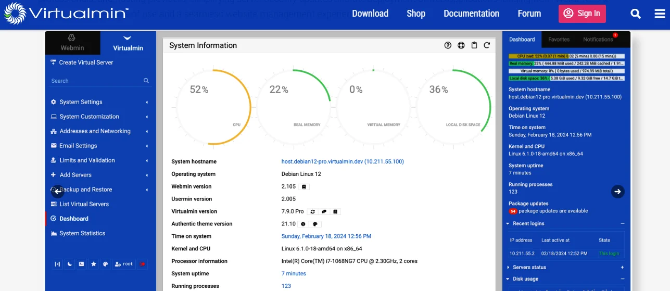Screen dimensions: 670x291
Task: Click the red logout icon
Action: pyautogui.click(x=142, y=264)
